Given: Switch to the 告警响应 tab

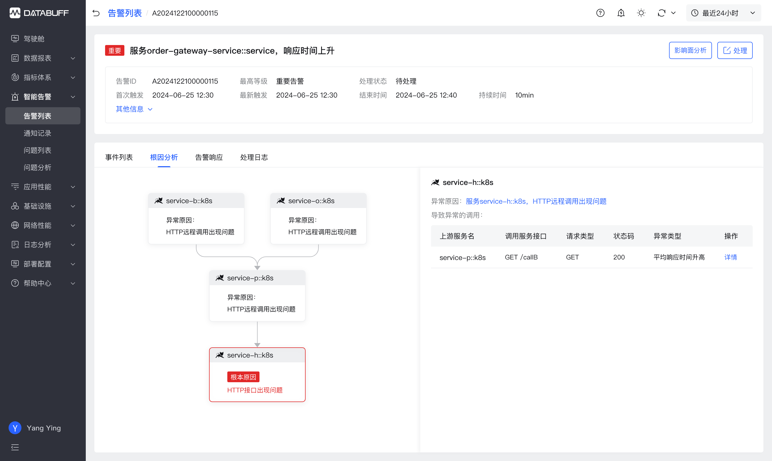Looking at the screenshot, I should 209,157.
